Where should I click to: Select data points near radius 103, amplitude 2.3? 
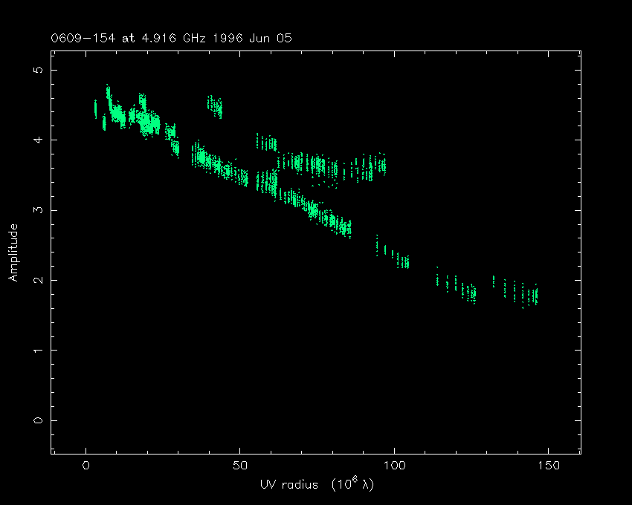[404, 261]
